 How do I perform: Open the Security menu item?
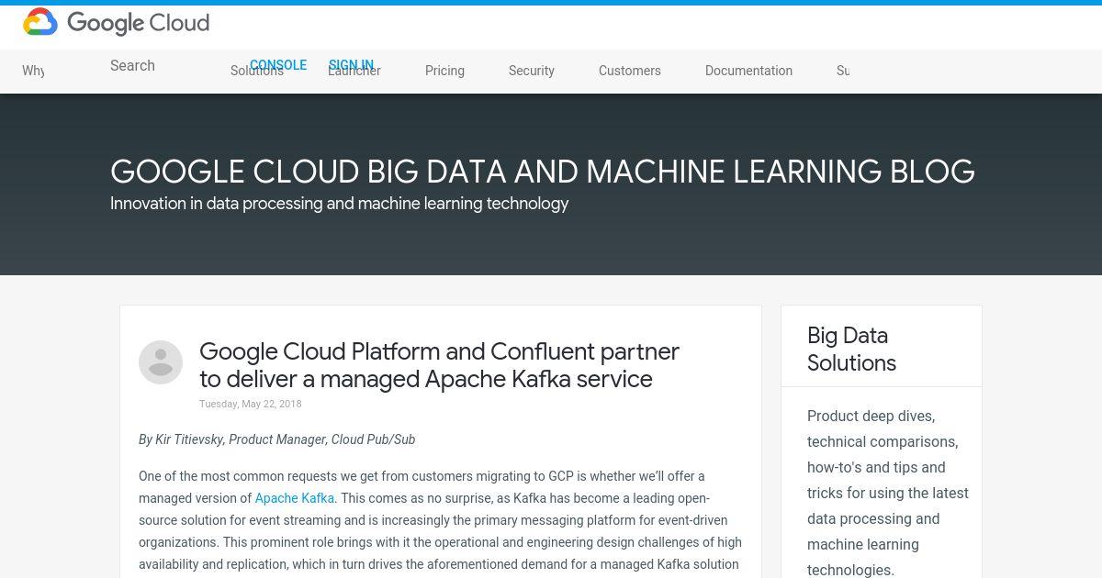pyautogui.click(x=532, y=71)
